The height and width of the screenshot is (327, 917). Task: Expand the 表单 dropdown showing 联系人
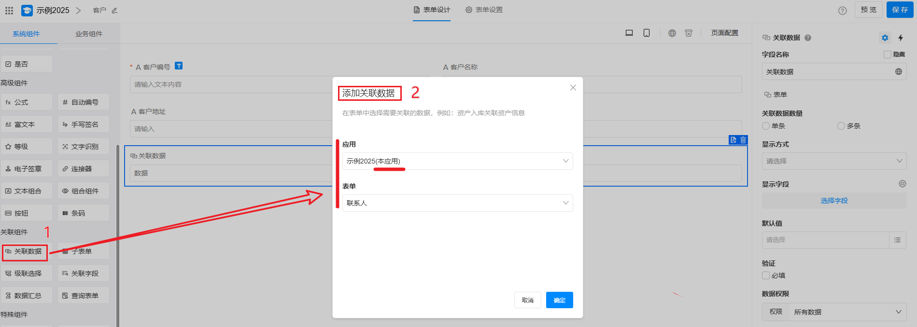click(457, 203)
